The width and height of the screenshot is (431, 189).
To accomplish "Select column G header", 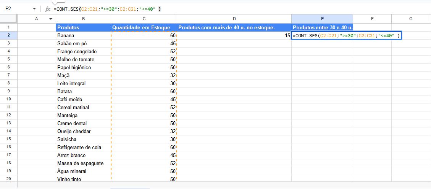I will [x=411, y=19].
